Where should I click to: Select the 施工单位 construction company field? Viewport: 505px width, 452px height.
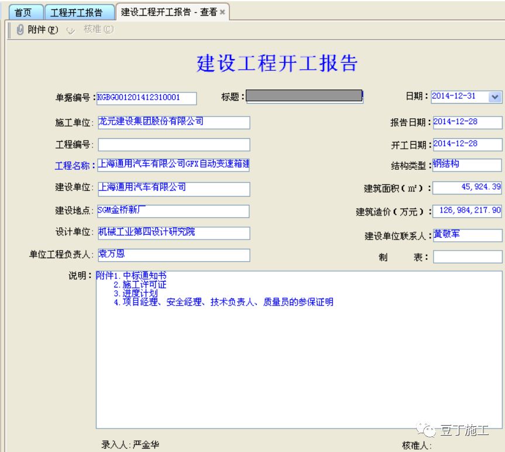coord(176,122)
